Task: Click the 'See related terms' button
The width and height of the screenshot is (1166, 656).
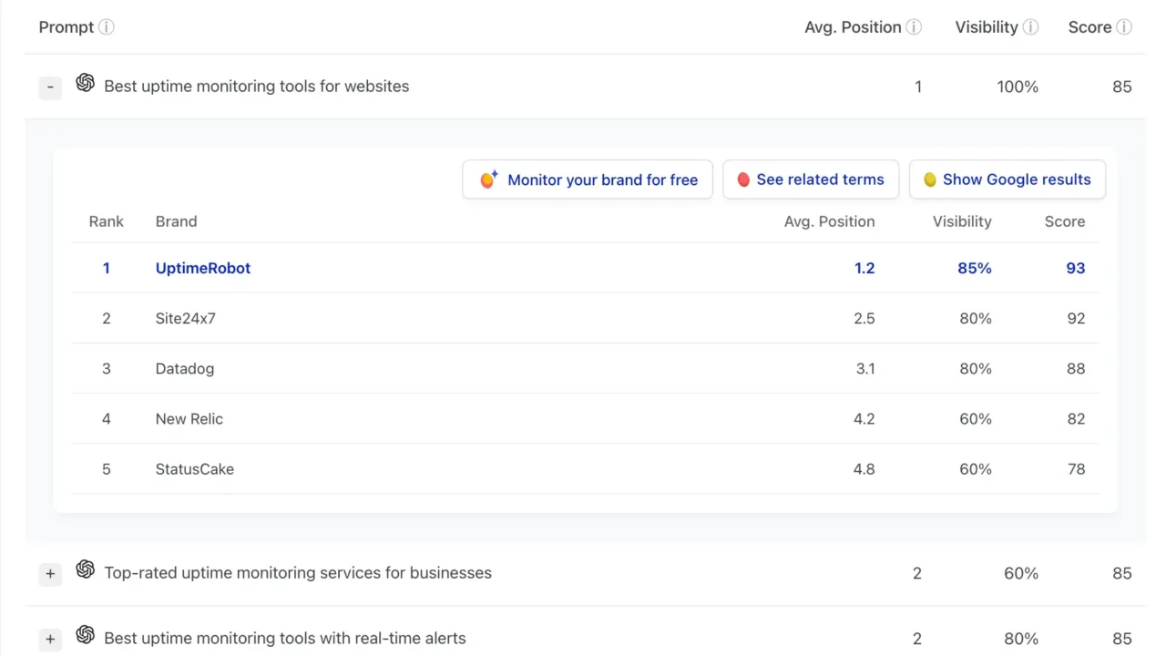Action: pos(811,179)
